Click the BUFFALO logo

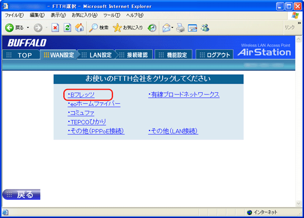point(27,43)
